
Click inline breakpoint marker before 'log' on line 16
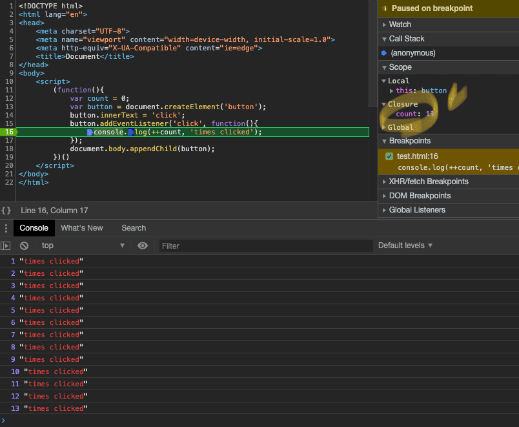[130, 132]
